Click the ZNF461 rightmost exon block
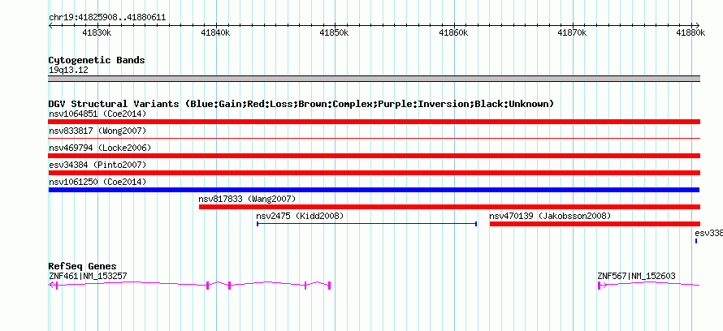 [x=330, y=286]
